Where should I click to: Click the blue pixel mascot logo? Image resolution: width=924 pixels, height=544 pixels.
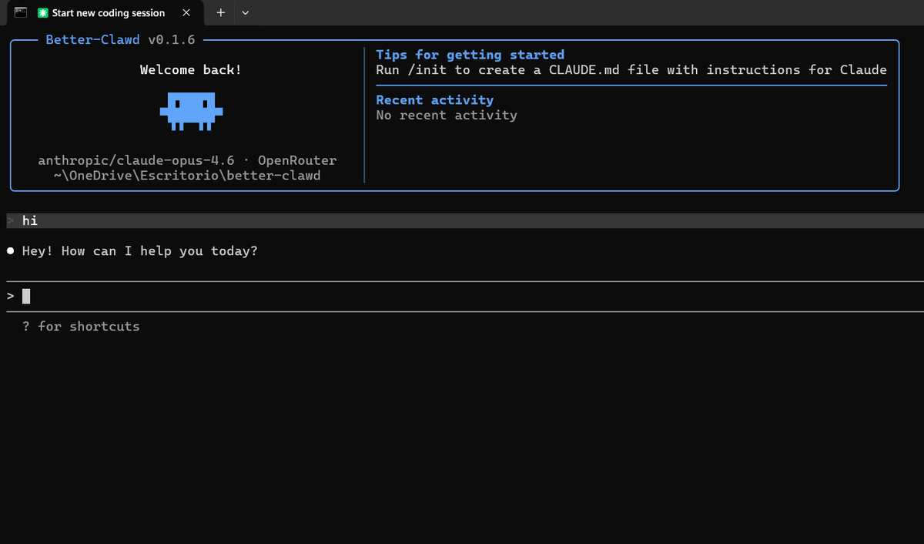click(191, 111)
